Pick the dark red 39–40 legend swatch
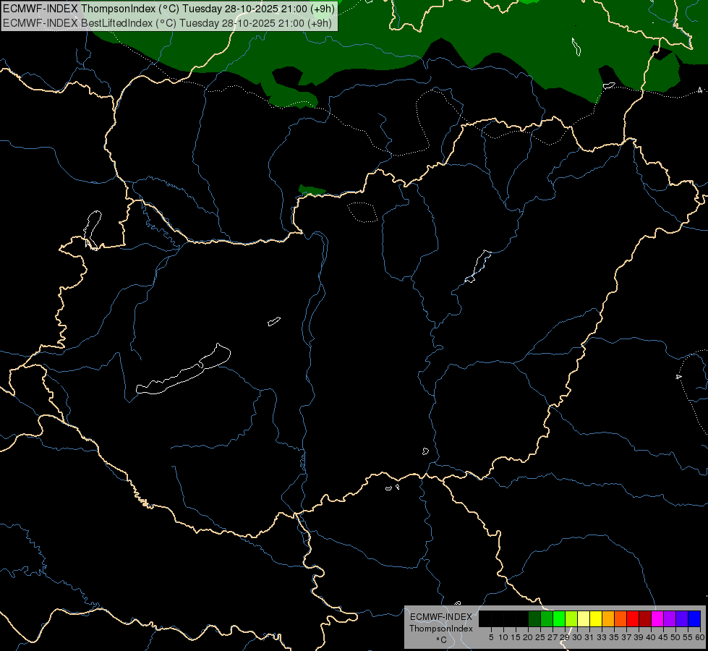The width and height of the screenshot is (708, 651). [645, 618]
